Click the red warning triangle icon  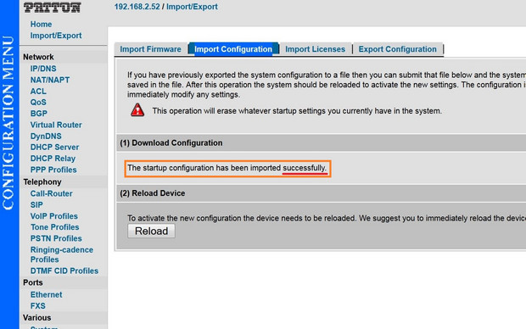(137, 110)
